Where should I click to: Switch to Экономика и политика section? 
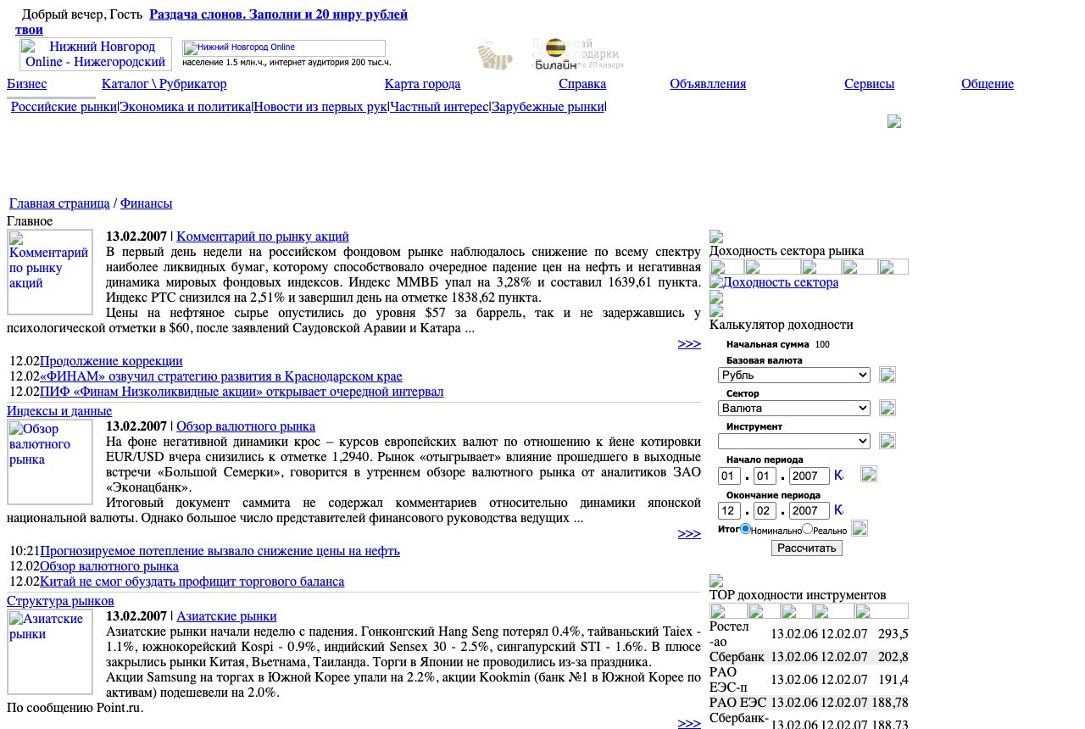point(186,107)
